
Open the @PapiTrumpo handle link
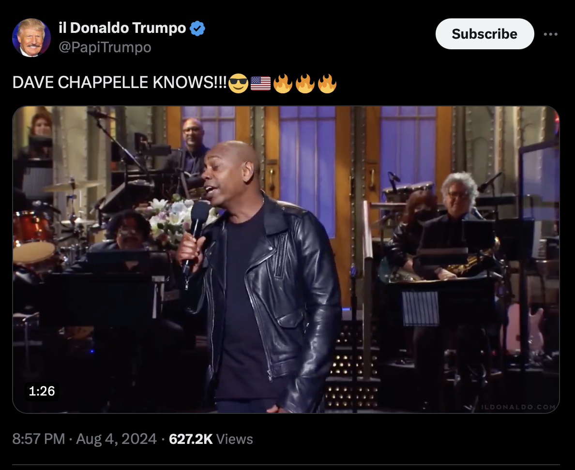click(105, 47)
